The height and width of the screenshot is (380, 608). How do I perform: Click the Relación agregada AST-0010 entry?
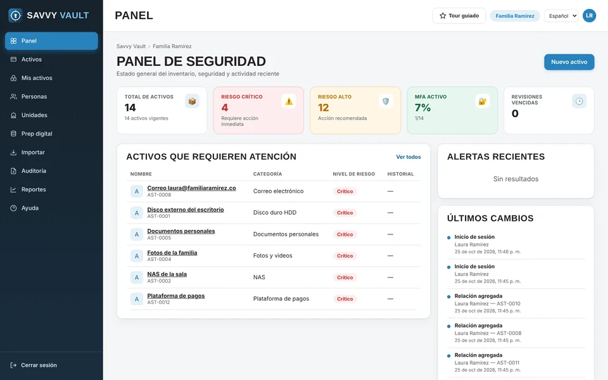coord(516,303)
